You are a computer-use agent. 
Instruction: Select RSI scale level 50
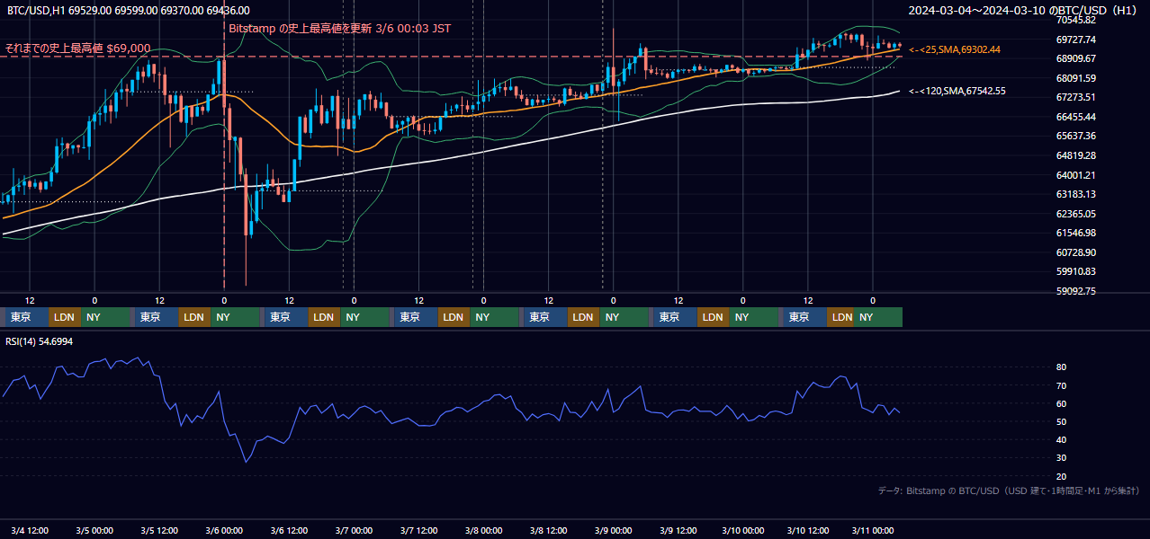point(1062,421)
